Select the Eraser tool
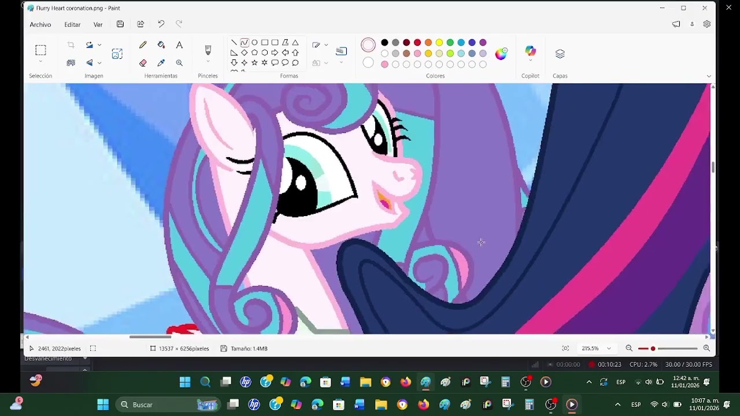The image size is (740, 416). [143, 62]
